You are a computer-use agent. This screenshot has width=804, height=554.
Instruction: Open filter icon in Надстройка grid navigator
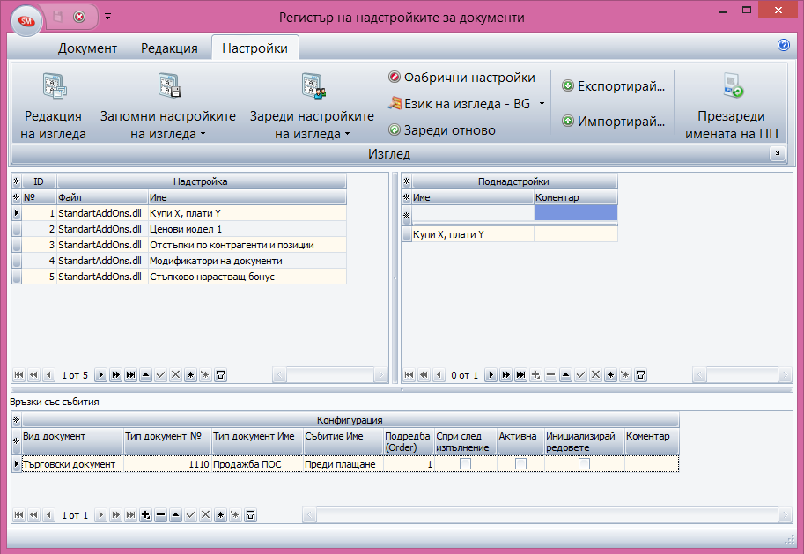pos(220,375)
